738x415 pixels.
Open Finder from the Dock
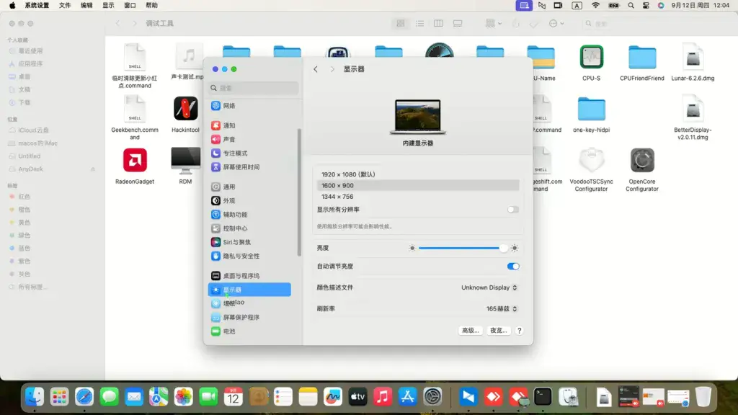(35, 397)
